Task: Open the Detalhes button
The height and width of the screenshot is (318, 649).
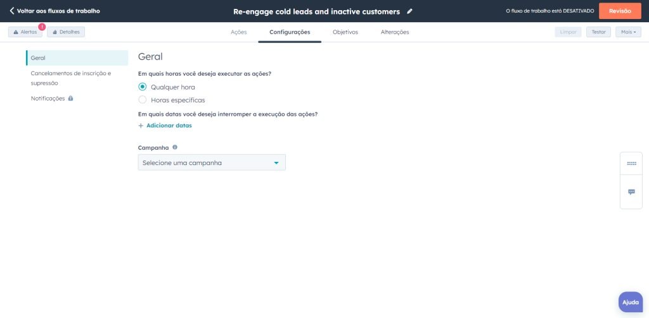Action: (x=66, y=32)
